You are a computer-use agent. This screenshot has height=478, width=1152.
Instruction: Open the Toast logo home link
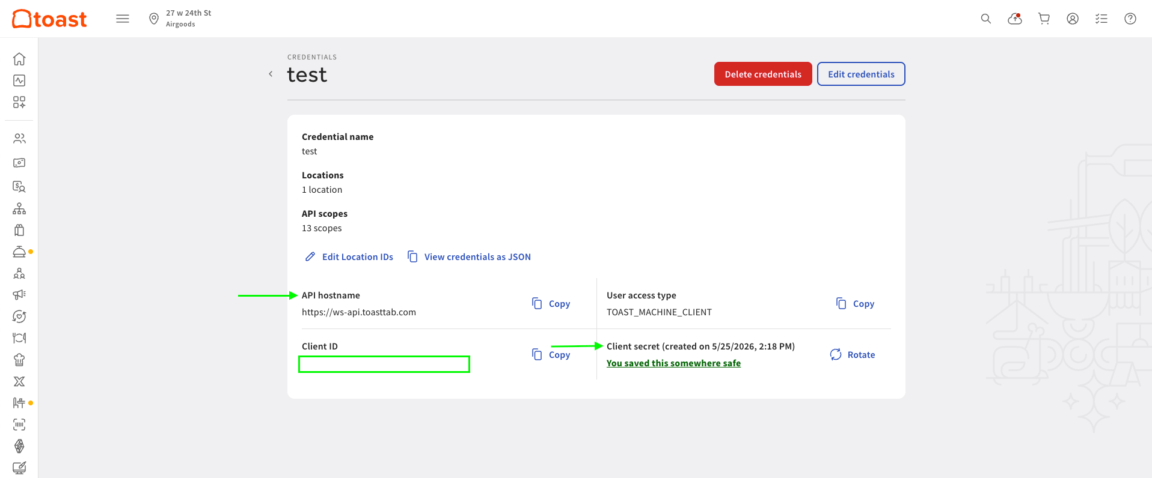pos(49,19)
